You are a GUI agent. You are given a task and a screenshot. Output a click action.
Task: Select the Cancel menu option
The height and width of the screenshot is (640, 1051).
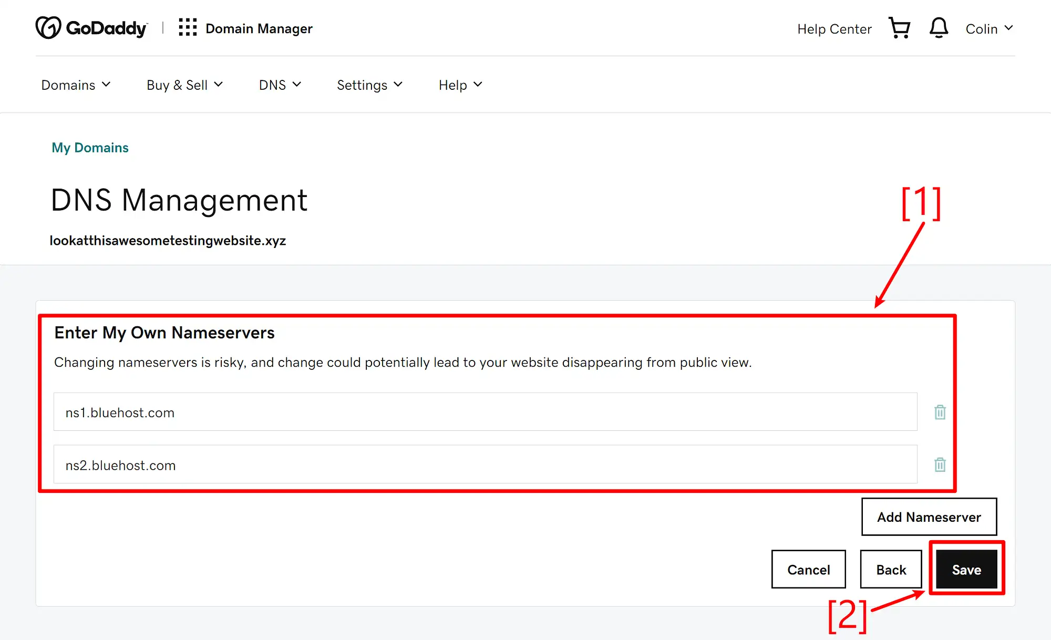click(809, 570)
